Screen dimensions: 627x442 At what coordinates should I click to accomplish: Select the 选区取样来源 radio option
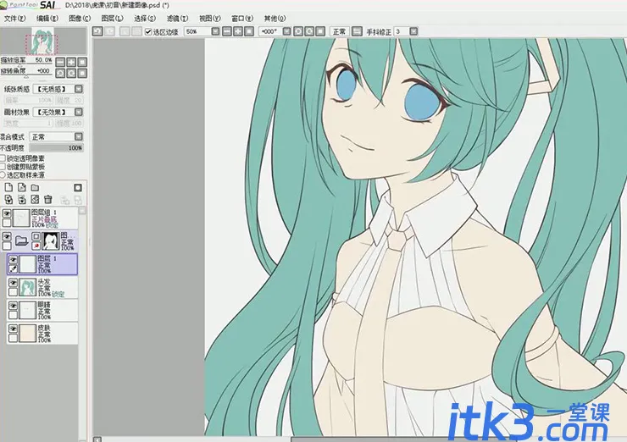3,175
